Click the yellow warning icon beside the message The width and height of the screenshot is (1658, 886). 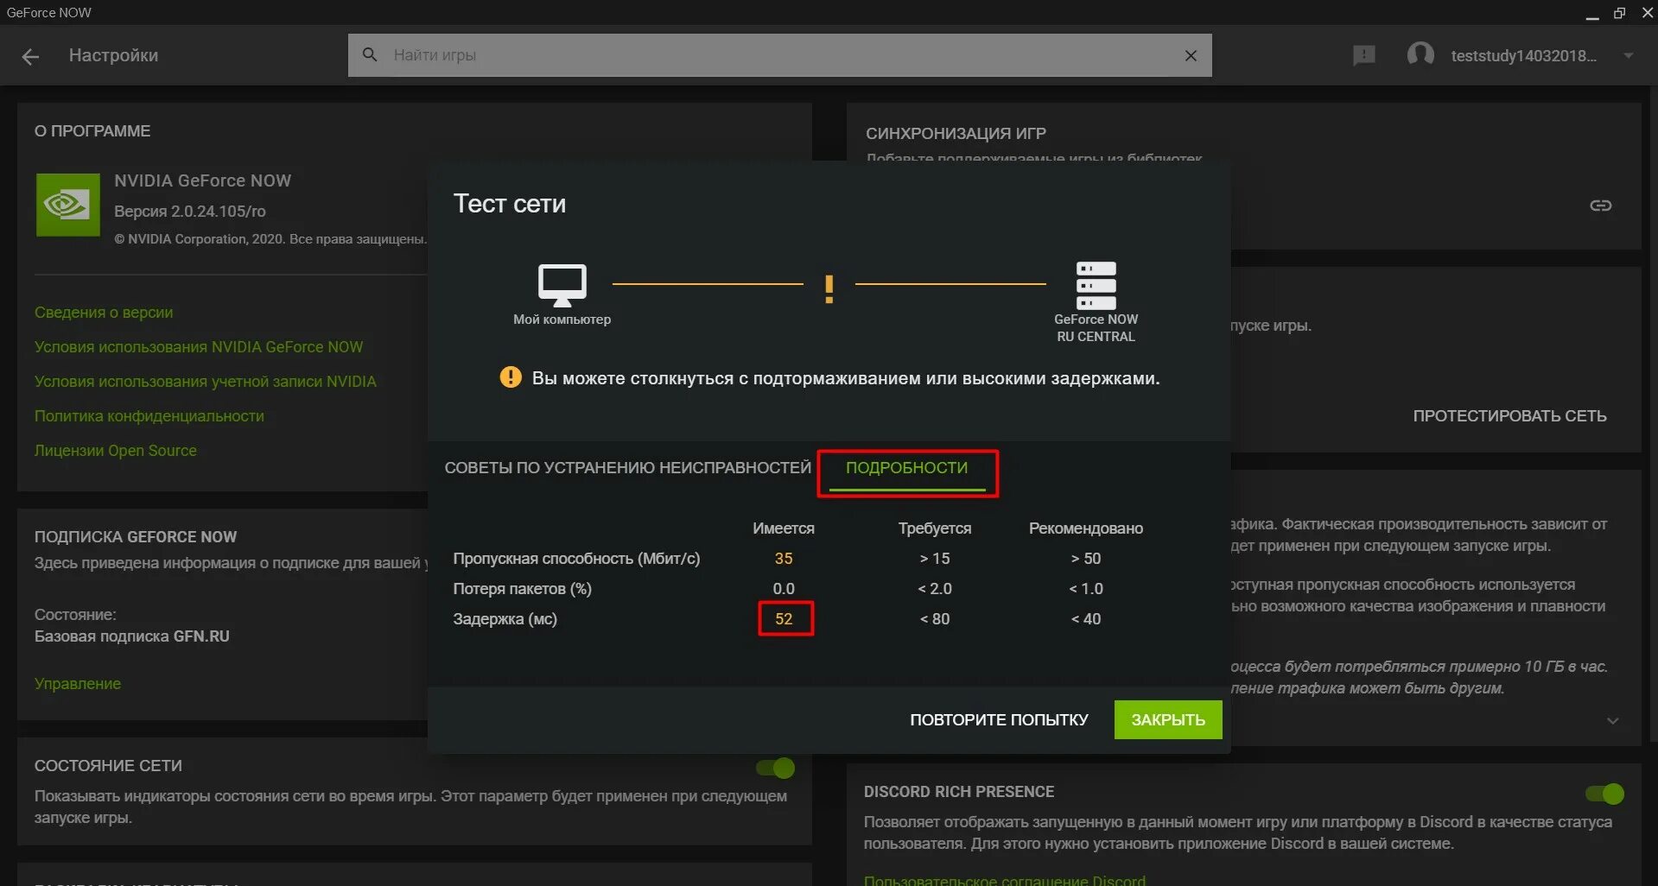[511, 377]
